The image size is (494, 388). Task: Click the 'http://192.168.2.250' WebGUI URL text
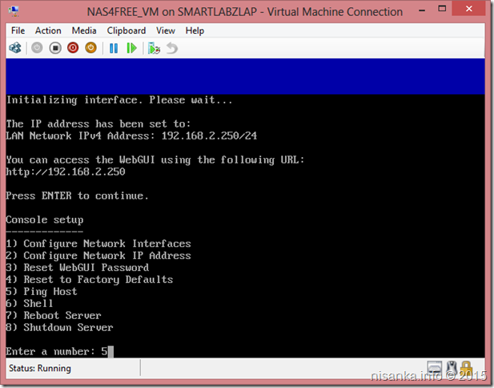(x=66, y=172)
